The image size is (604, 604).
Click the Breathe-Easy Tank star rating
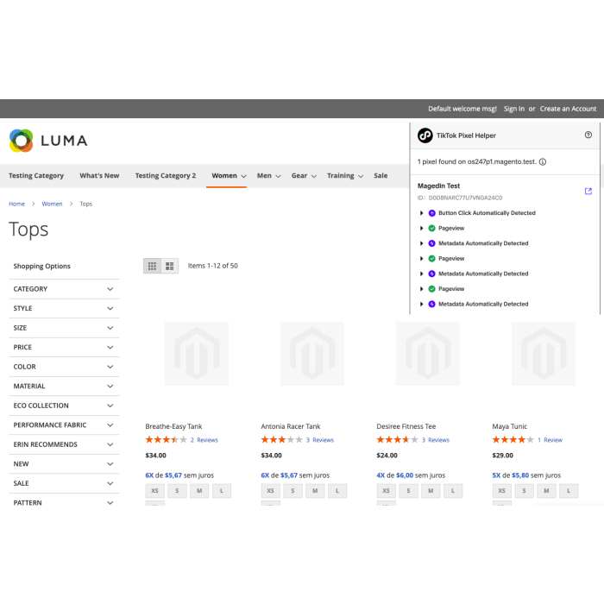click(x=166, y=439)
